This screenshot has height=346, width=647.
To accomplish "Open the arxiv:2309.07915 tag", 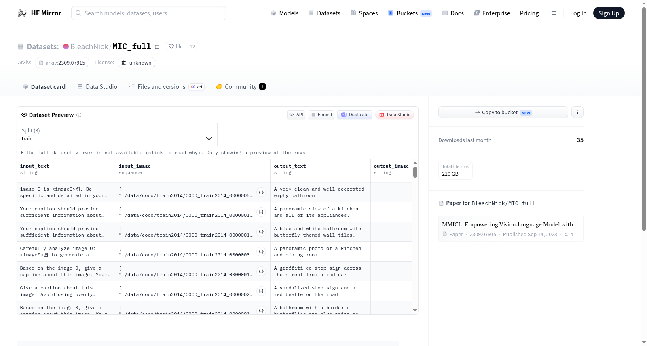I will [x=62, y=63].
